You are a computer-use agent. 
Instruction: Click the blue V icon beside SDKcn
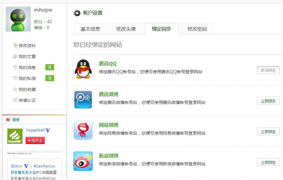26,166
